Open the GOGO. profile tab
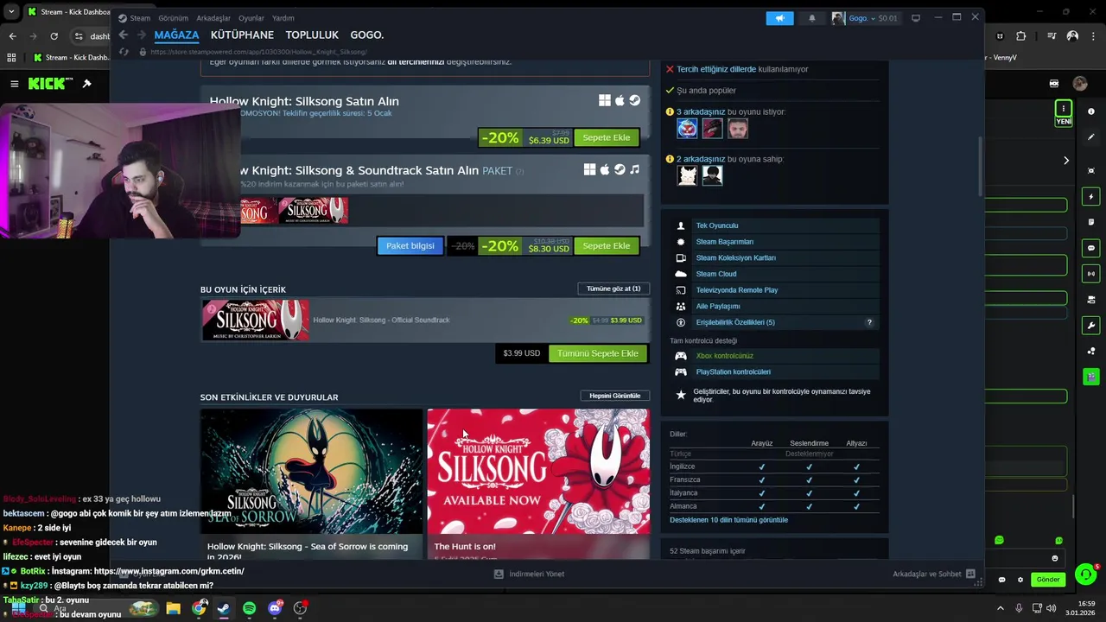The height and width of the screenshot is (622, 1106). pyautogui.click(x=367, y=35)
